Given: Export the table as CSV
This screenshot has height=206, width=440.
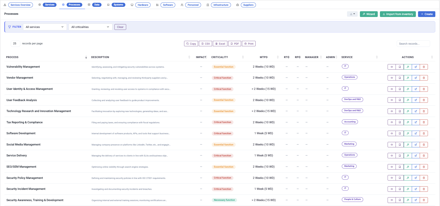Looking at the screenshot, I should pos(205,44).
